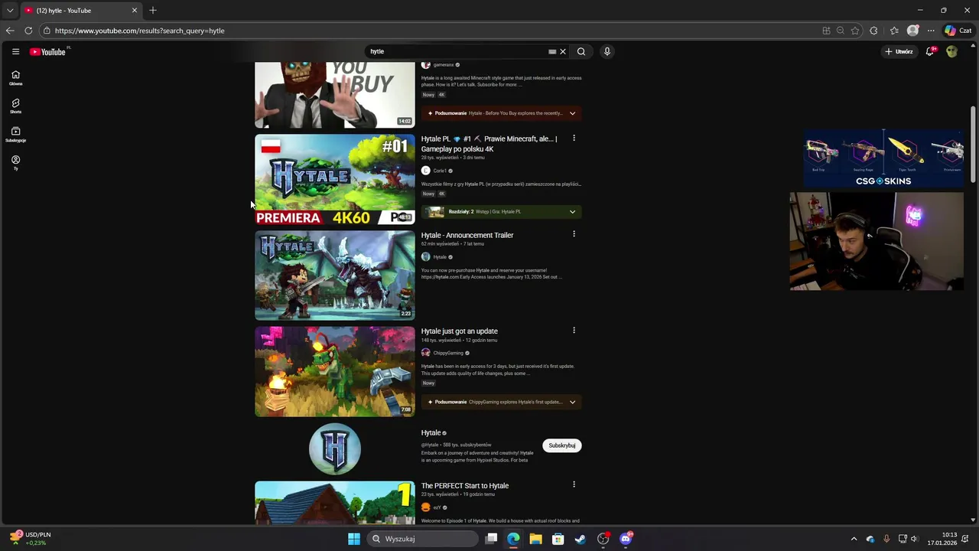Screen dimensions: 979x551
Task: Open the browser tab list dropdown
Action: point(10,10)
